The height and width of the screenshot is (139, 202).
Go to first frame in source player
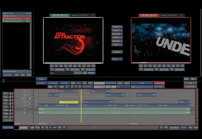pos(52,66)
